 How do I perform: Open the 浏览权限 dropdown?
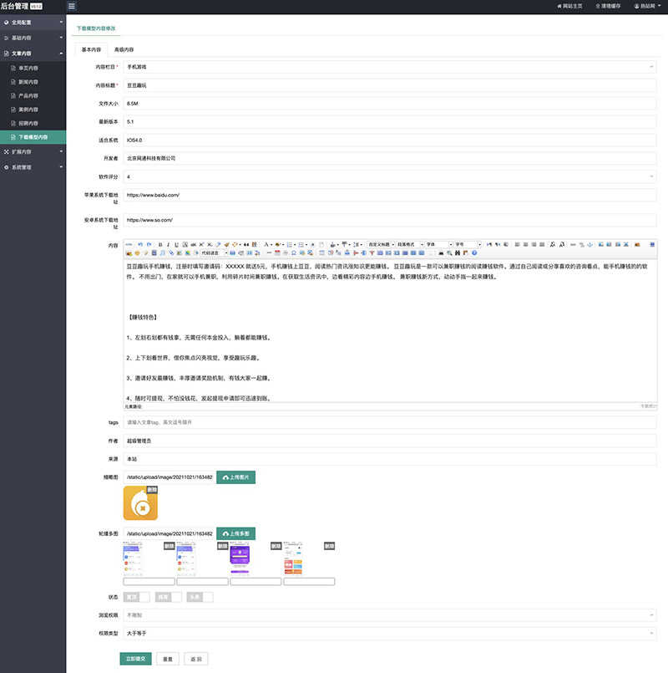390,615
